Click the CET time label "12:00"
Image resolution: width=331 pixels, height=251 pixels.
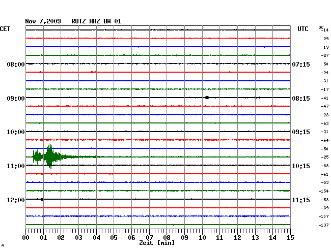[16, 200]
